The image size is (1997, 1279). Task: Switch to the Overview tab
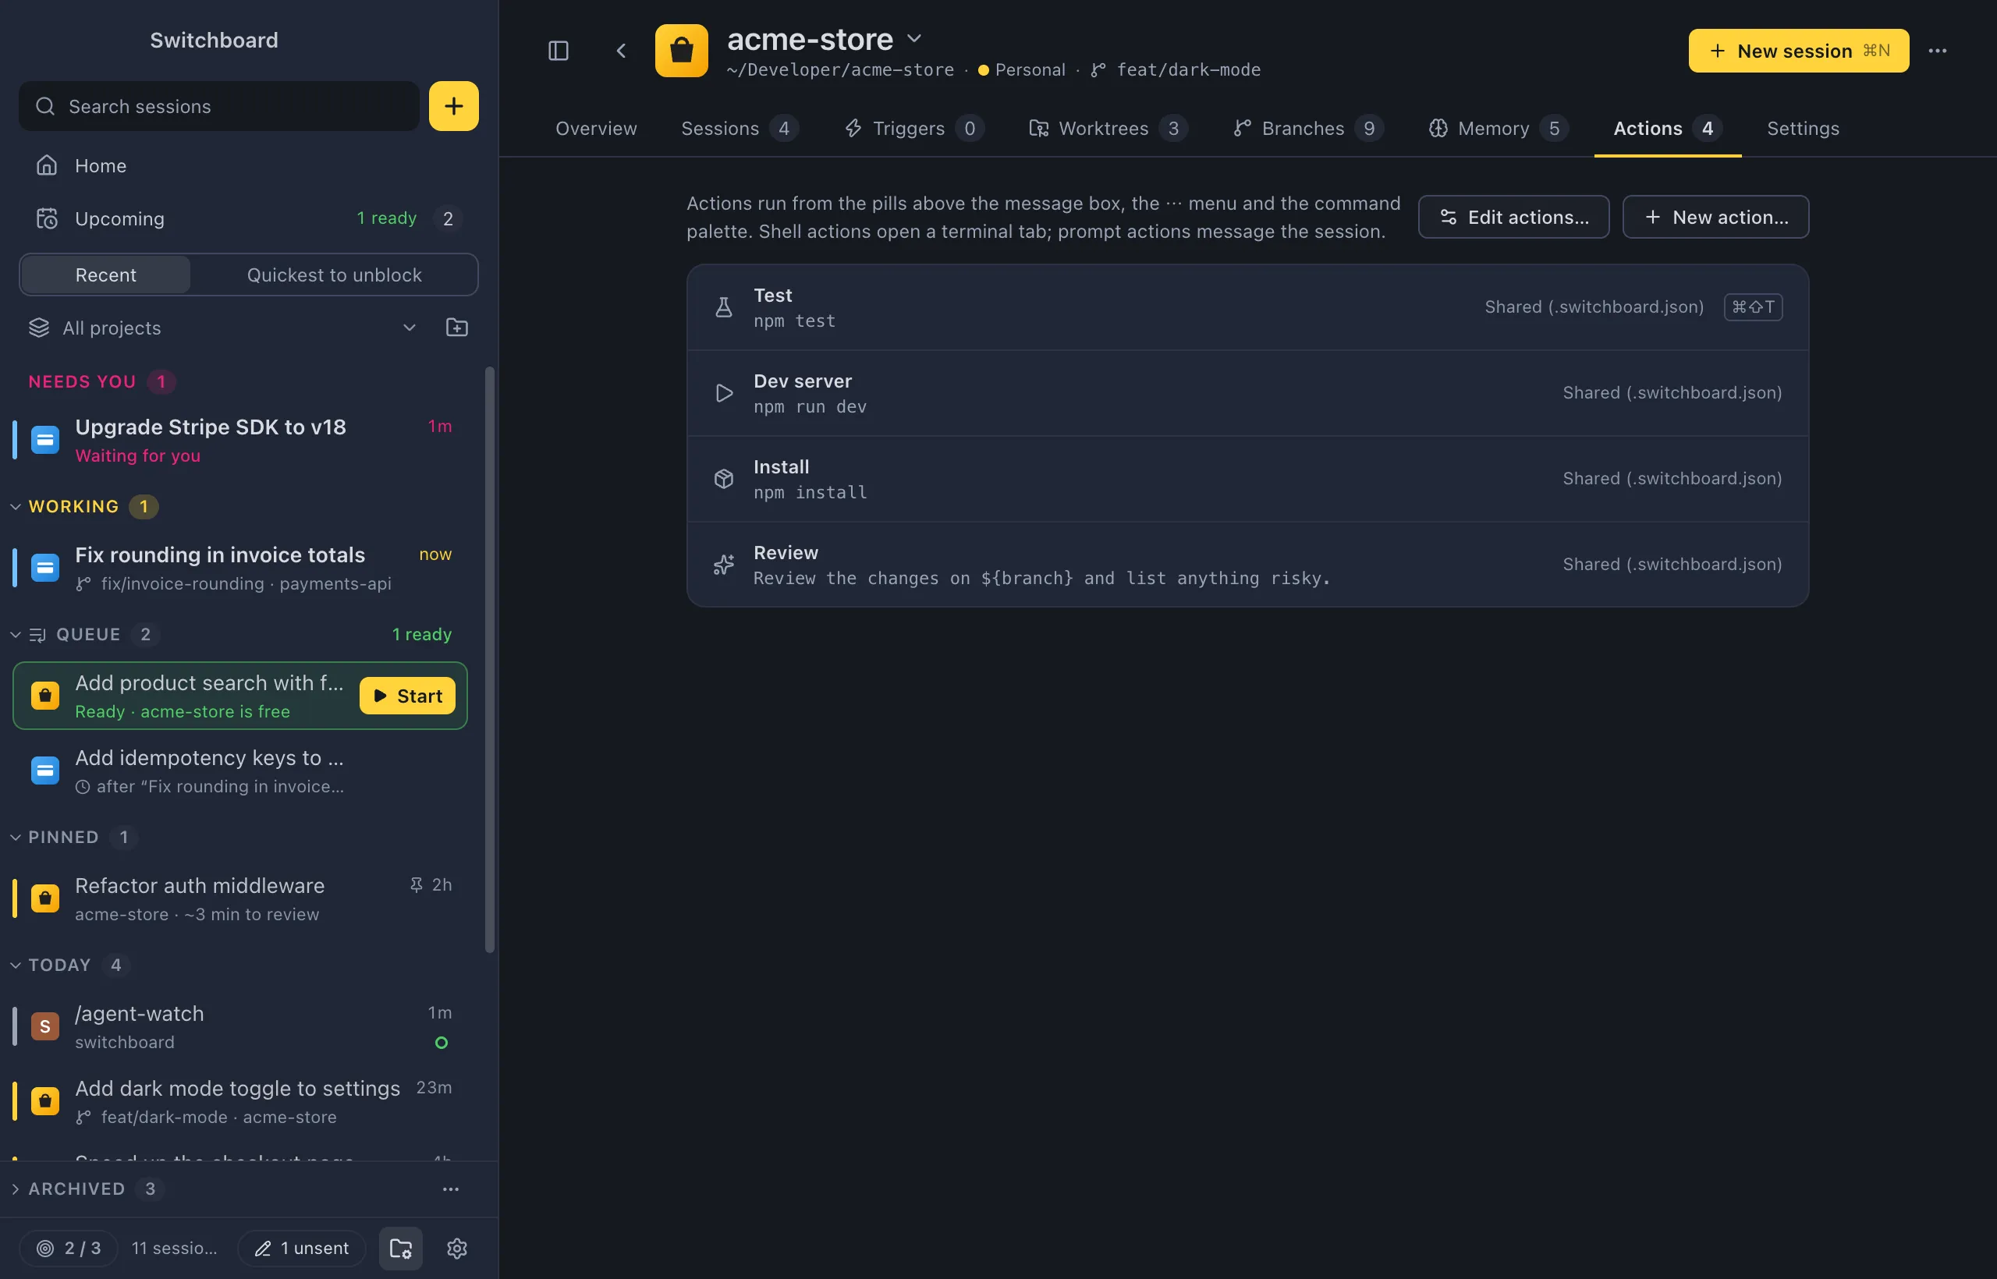pos(596,129)
